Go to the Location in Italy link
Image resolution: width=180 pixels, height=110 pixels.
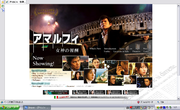click(121, 51)
